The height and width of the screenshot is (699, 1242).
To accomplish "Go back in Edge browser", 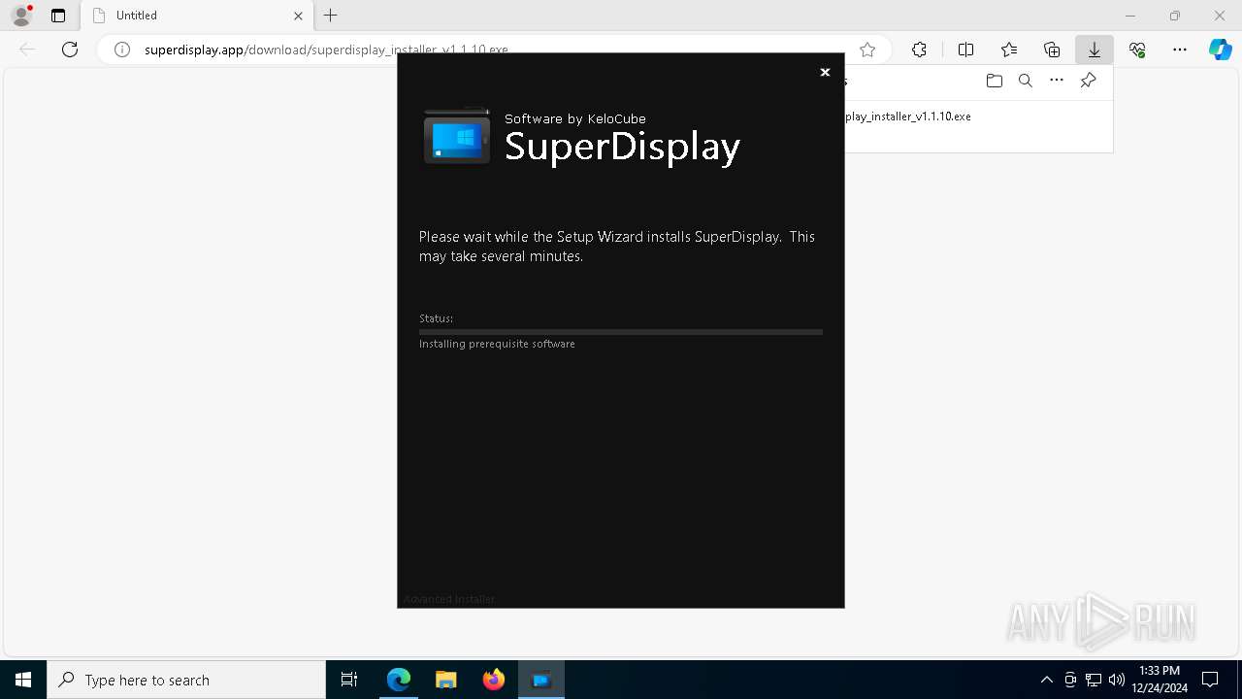I will [x=27, y=50].
